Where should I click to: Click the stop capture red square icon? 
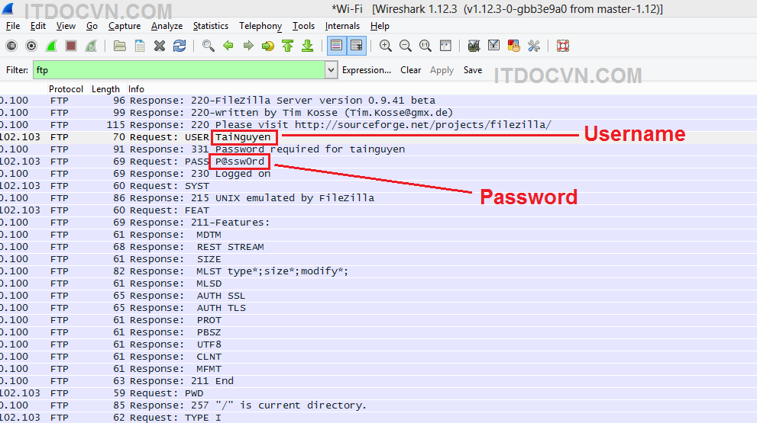click(x=71, y=46)
